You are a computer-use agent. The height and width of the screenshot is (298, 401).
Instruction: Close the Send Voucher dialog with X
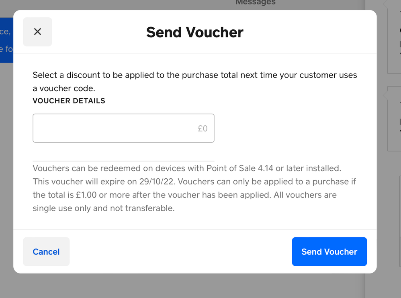(x=37, y=32)
